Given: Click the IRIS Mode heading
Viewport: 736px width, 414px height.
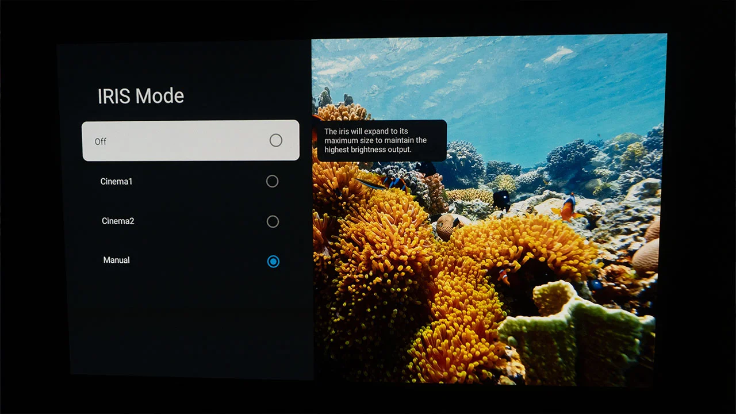Looking at the screenshot, I should point(141,96).
